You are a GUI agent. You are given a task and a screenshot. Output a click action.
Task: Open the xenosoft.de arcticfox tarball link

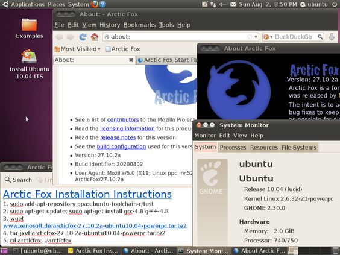pos(95,225)
